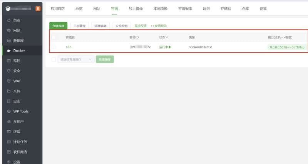Switch to the 线上镜像 tab
This screenshot has height=164, width=308.
pos(136,8)
